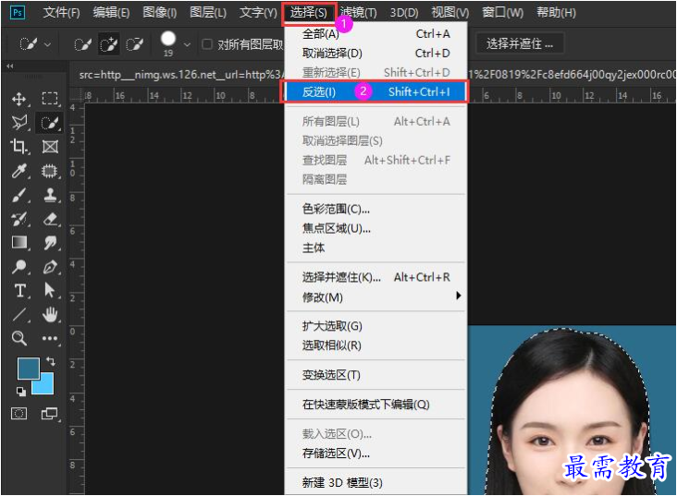The width and height of the screenshot is (677, 496).
Task: Collapse the toolbox panel double arrows
Action: (x=10, y=66)
